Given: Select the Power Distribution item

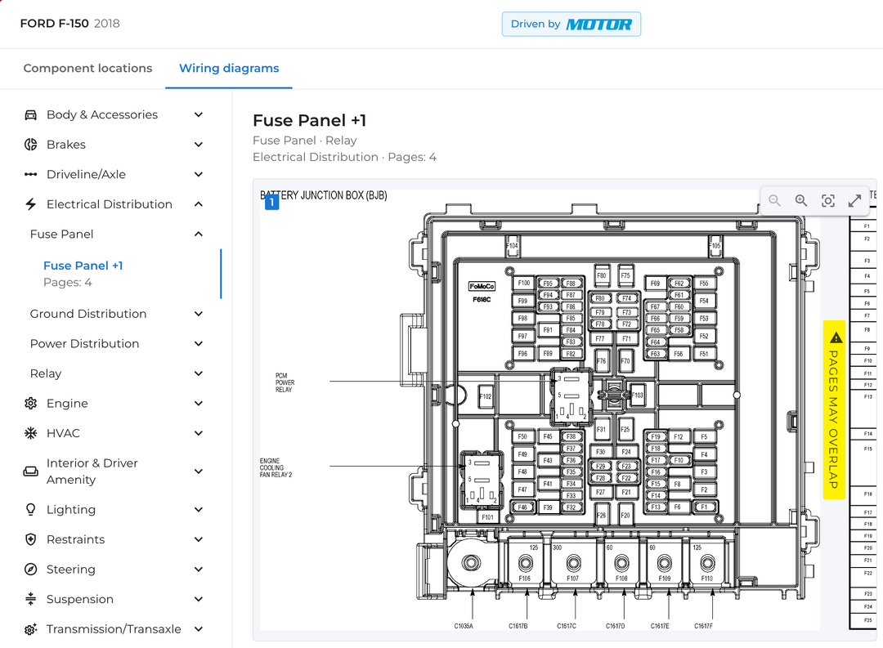Looking at the screenshot, I should point(84,344).
